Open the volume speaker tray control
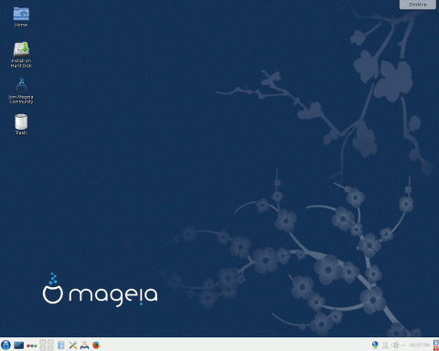This screenshot has height=351, width=439. (x=395, y=346)
